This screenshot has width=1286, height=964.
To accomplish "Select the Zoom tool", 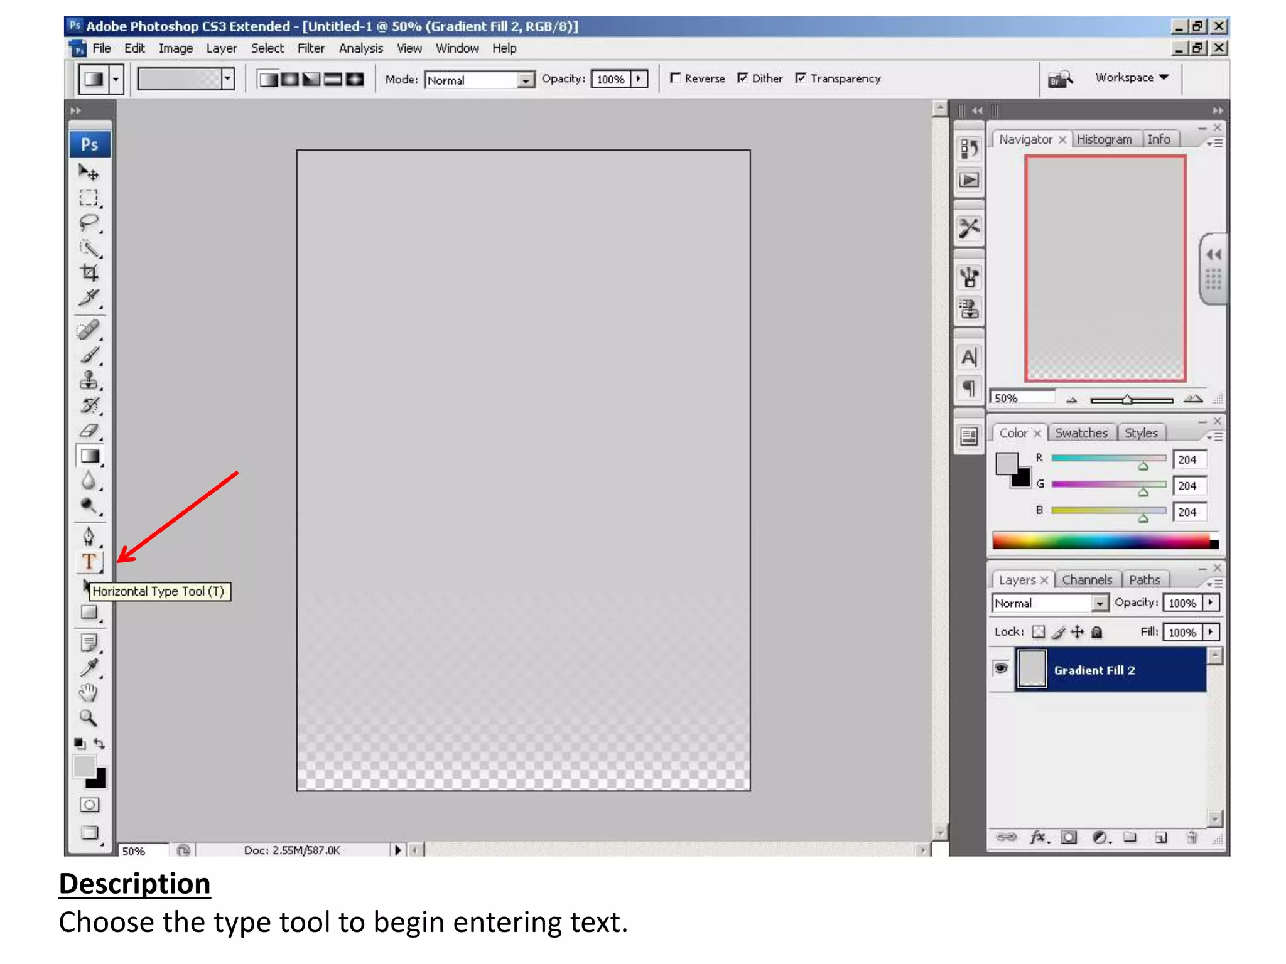I will (89, 718).
